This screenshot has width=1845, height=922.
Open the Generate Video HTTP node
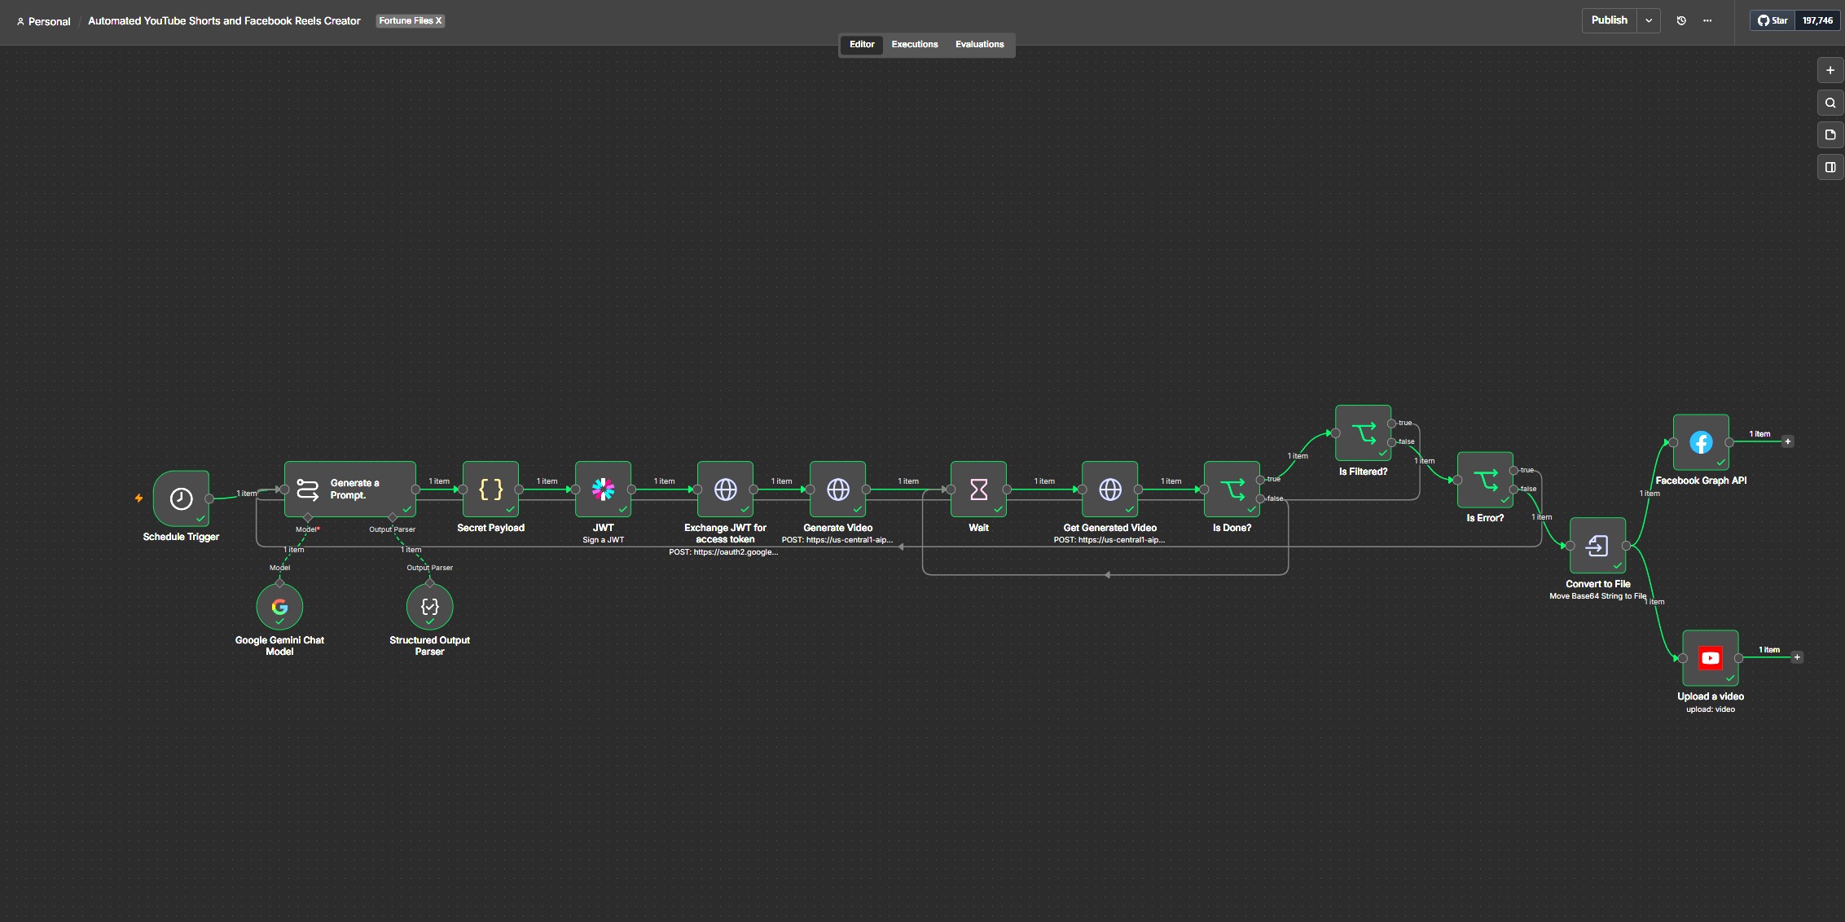837,490
